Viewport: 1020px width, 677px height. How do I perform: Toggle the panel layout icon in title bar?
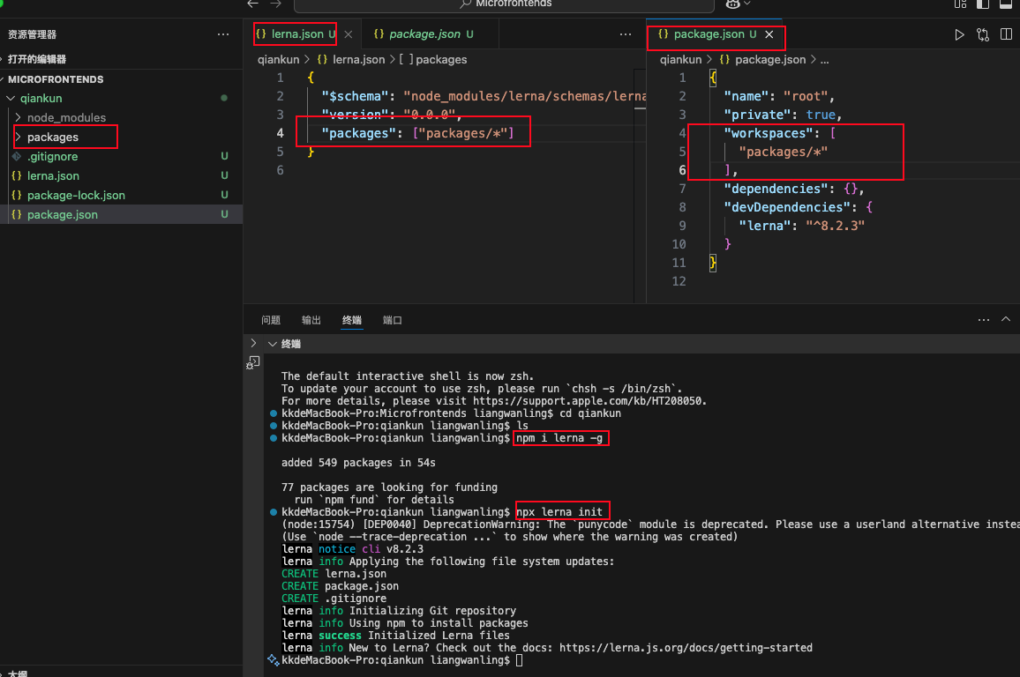(1006, 4)
